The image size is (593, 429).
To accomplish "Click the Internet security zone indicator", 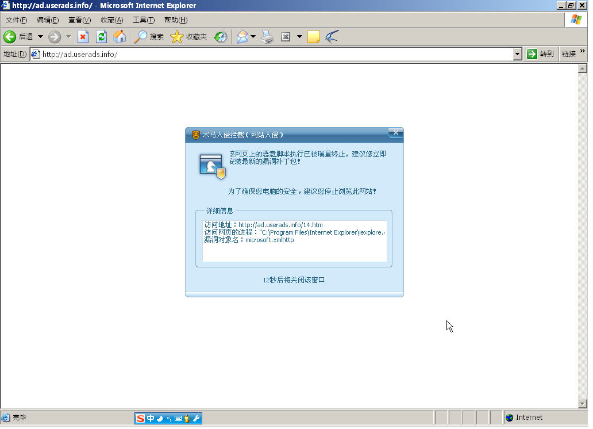I will click(x=525, y=417).
